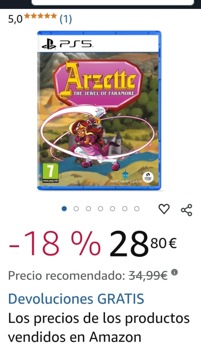Select the third image carousel dot

point(88,209)
